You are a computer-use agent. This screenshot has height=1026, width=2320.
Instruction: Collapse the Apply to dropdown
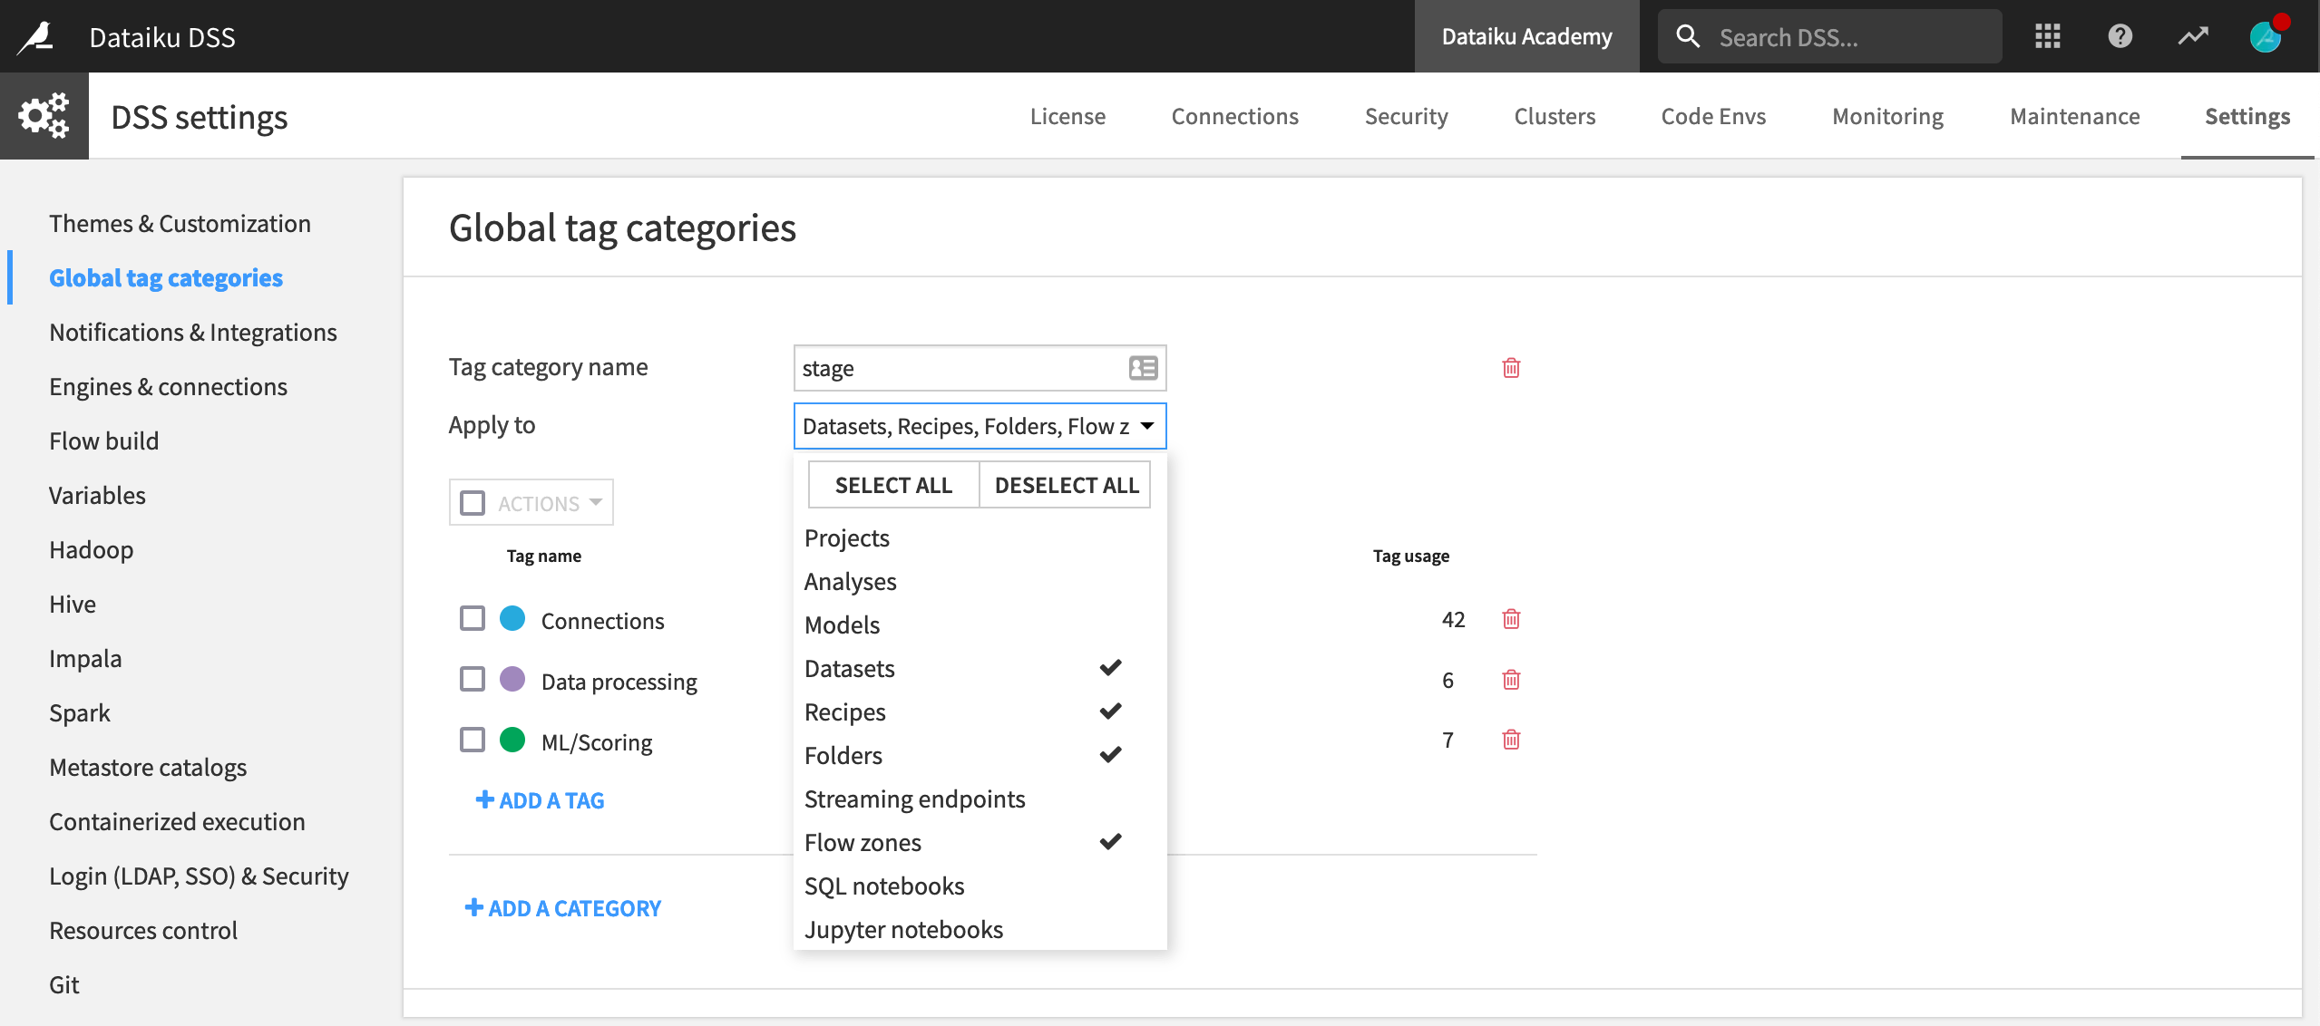pos(980,425)
